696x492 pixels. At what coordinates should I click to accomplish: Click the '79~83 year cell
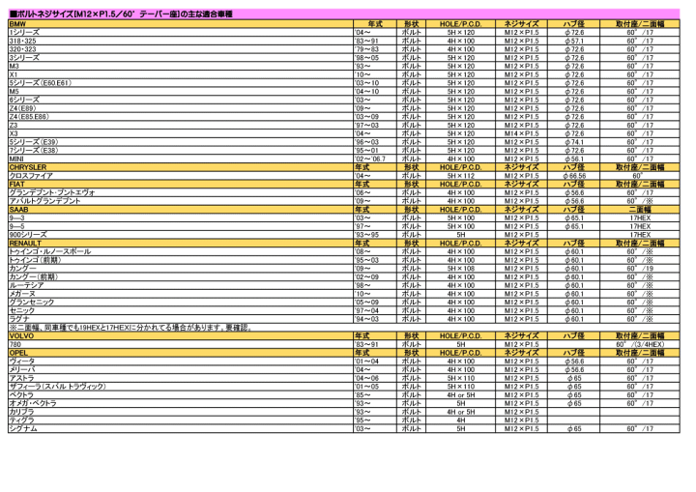(x=375, y=49)
